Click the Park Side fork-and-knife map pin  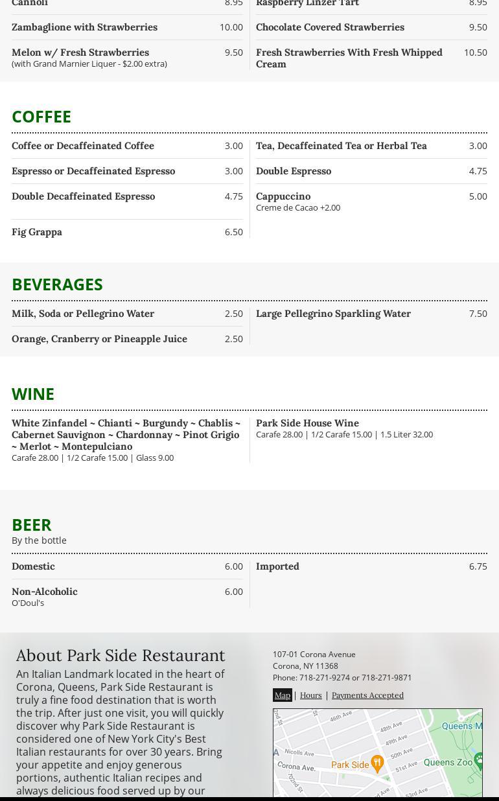pos(377,763)
